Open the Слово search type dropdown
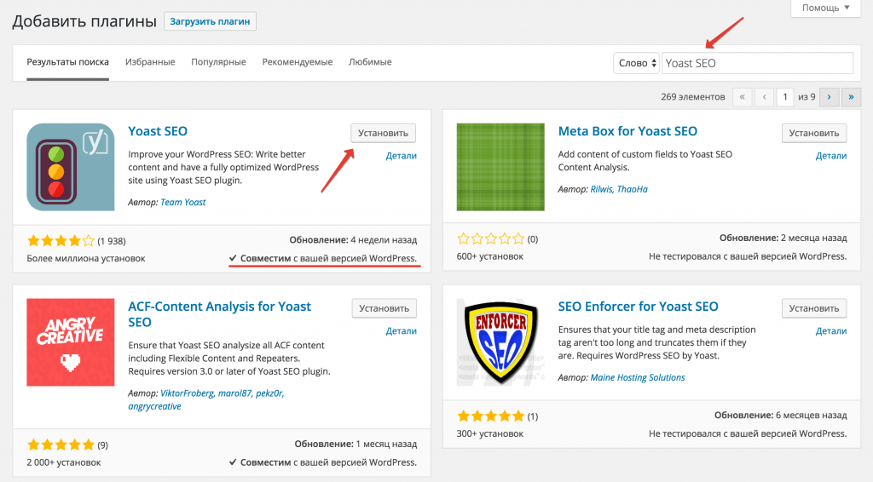Screen dimensions: 873x482 [x=636, y=63]
